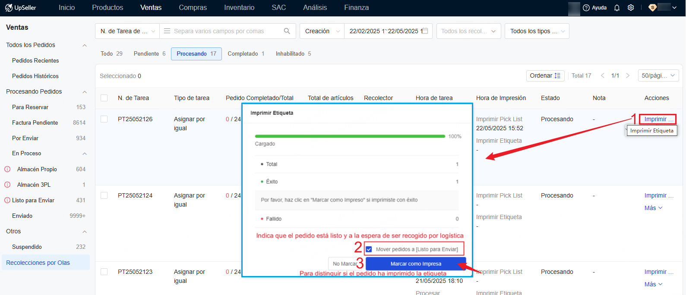Open the 50/página page size dropdown
This screenshot has width=686, height=295.
pyautogui.click(x=658, y=75)
